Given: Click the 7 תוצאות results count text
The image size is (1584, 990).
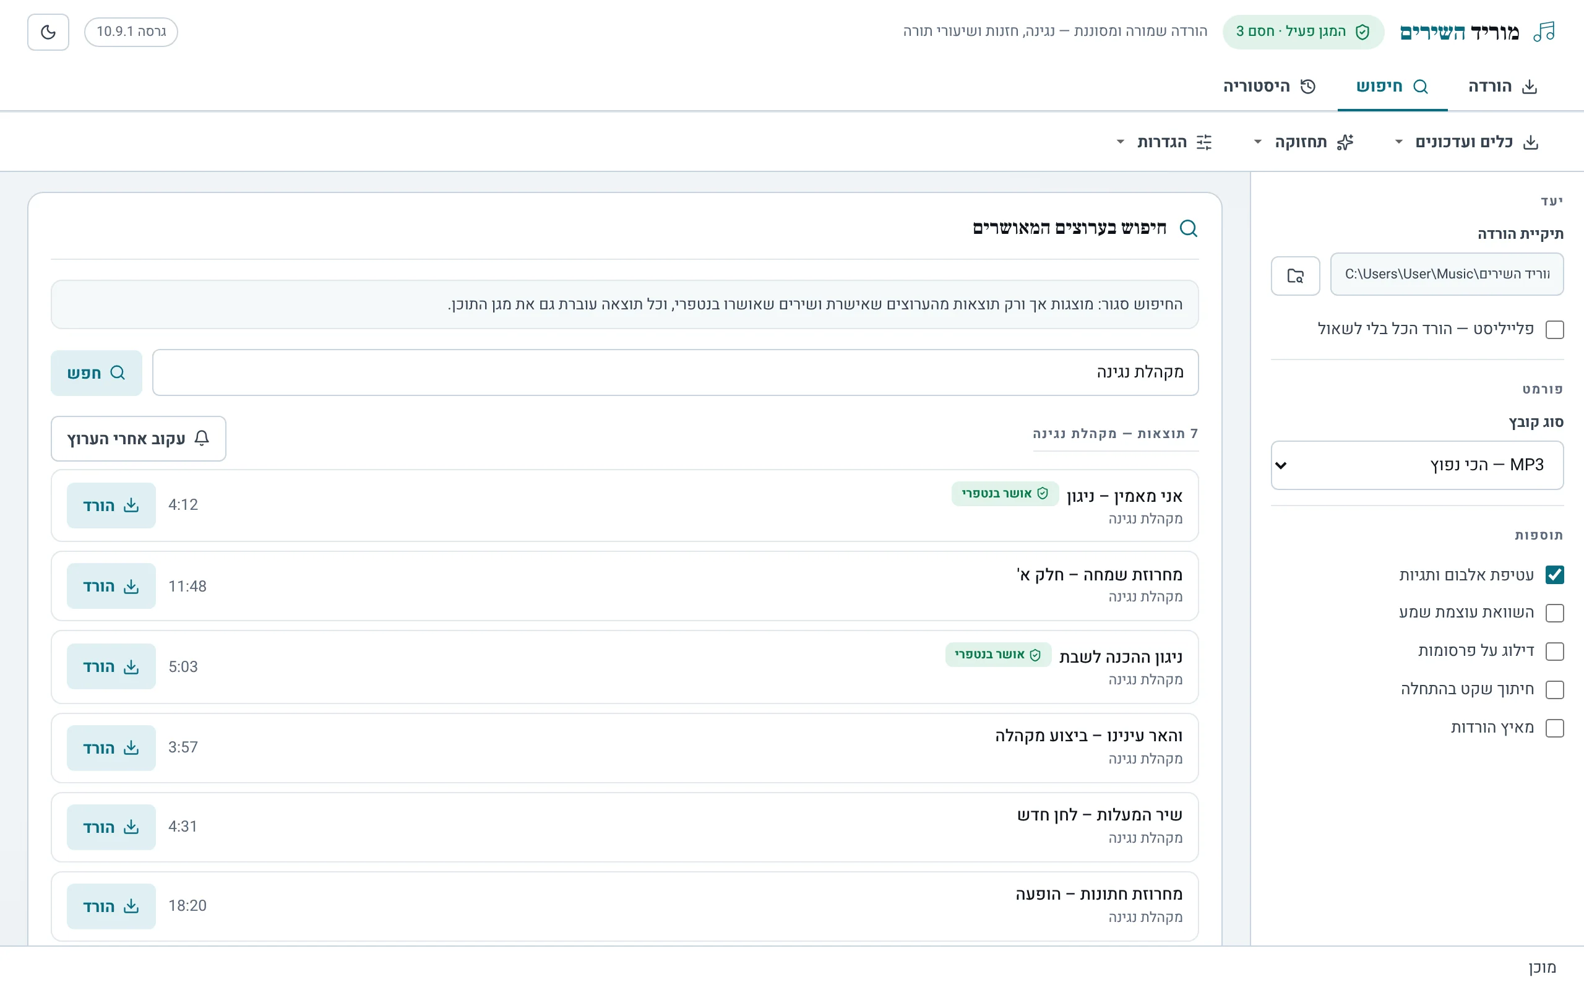Looking at the screenshot, I should [x=1116, y=434].
